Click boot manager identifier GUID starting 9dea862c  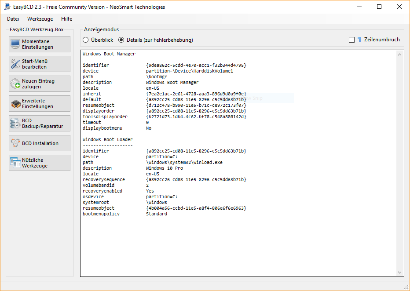196,65
